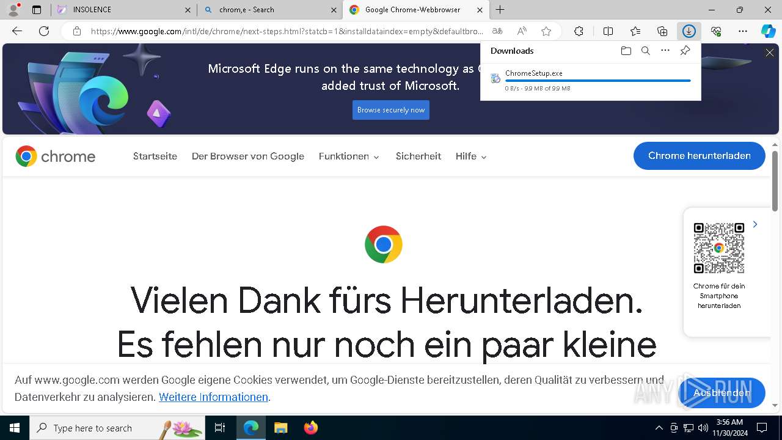
Task: View site information lock icon
Action: point(76,31)
